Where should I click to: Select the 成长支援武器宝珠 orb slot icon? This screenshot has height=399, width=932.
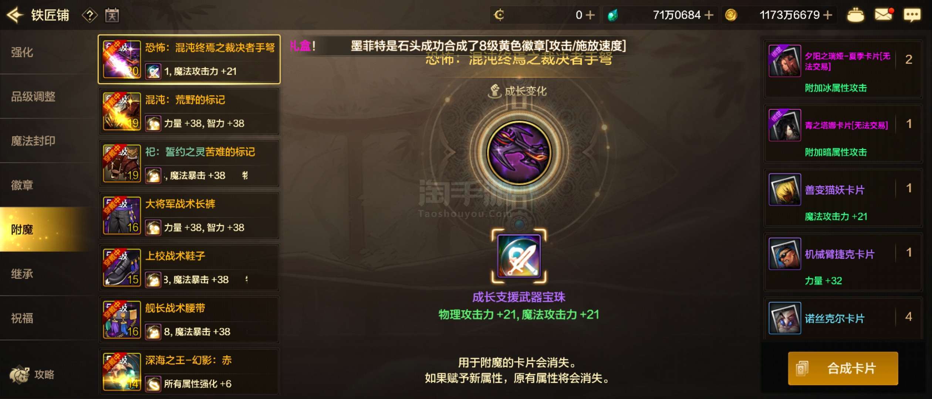click(x=519, y=256)
